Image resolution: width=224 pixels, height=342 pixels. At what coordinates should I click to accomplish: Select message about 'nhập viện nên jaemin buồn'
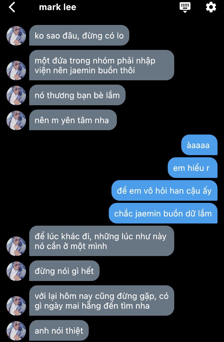click(102, 65)
